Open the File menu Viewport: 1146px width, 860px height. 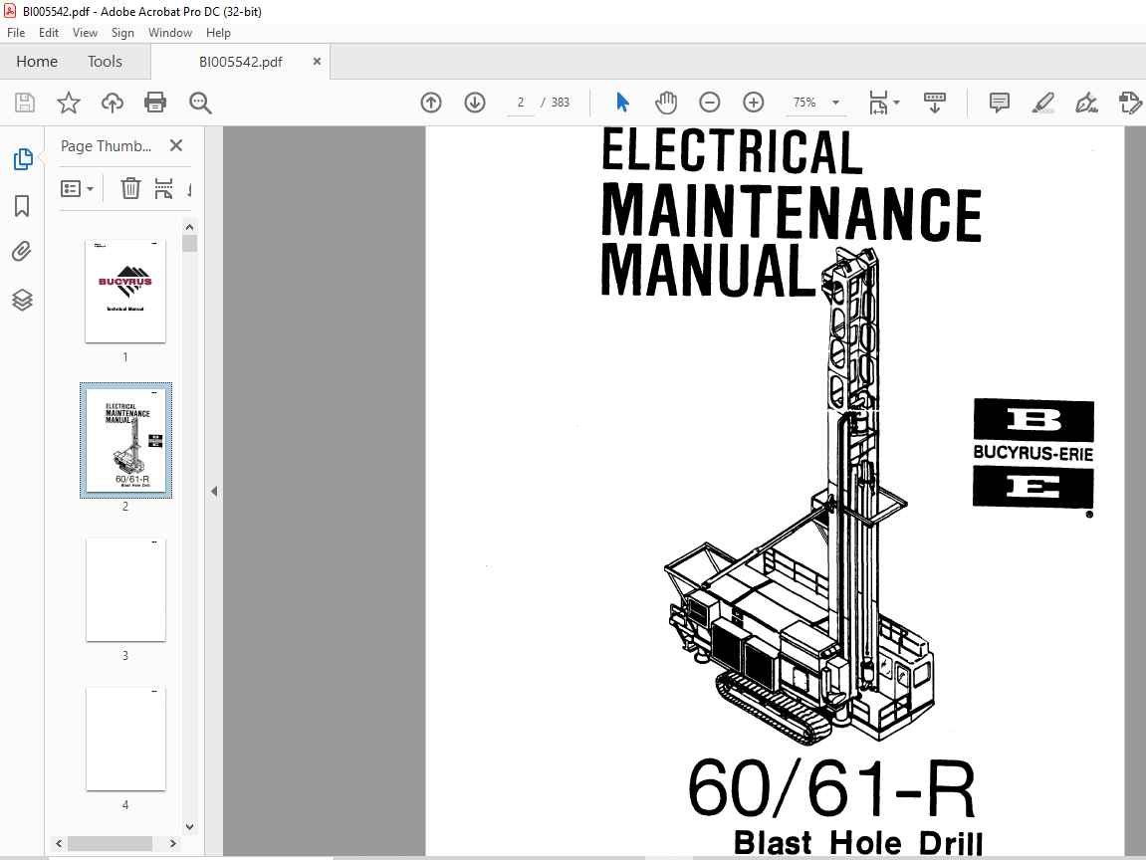[16, 33]
